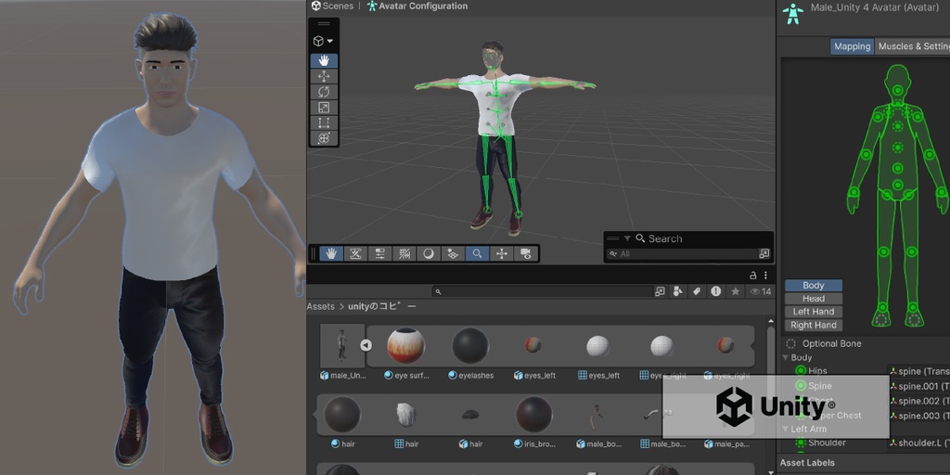
Task: Click the sliders icon in bottom scene toolbar
Action: [x=379, y=254]
